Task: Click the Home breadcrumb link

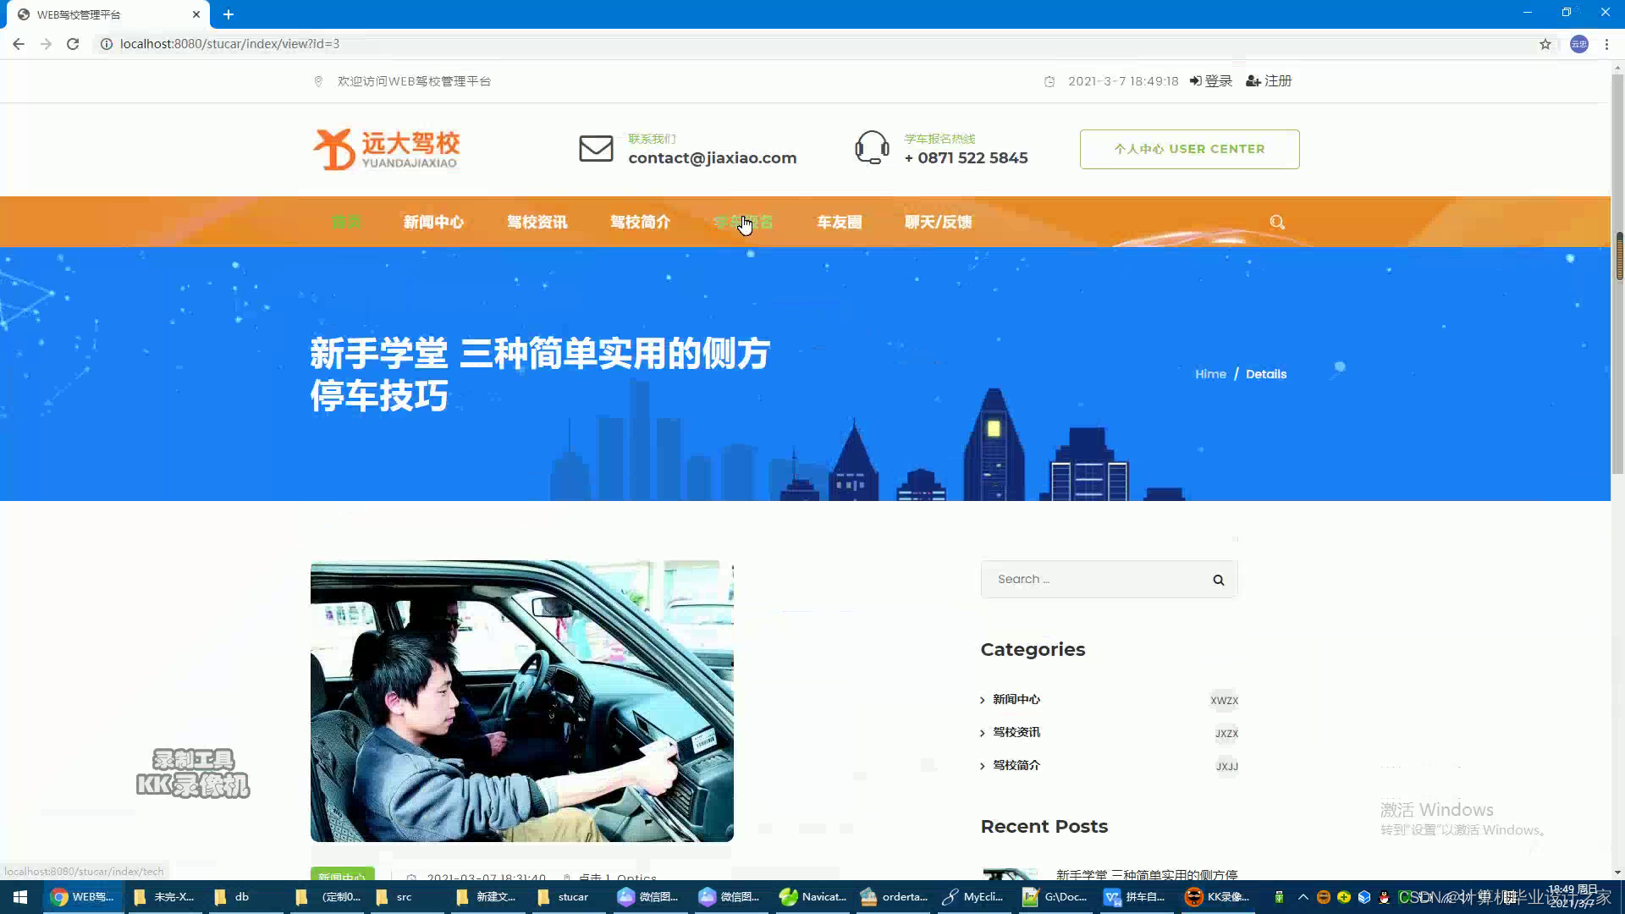Action: [x=1210, y=374]
